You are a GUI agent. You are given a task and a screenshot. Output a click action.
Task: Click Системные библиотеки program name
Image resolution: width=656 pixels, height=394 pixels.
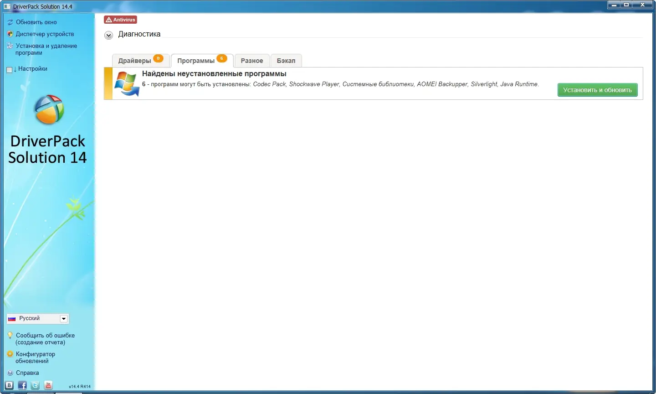point(378,84)
